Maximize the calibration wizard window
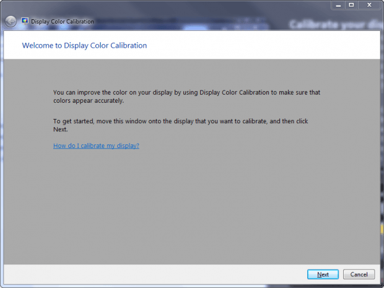The width and height of the screenshot is (384, 288). click(351, 5)
